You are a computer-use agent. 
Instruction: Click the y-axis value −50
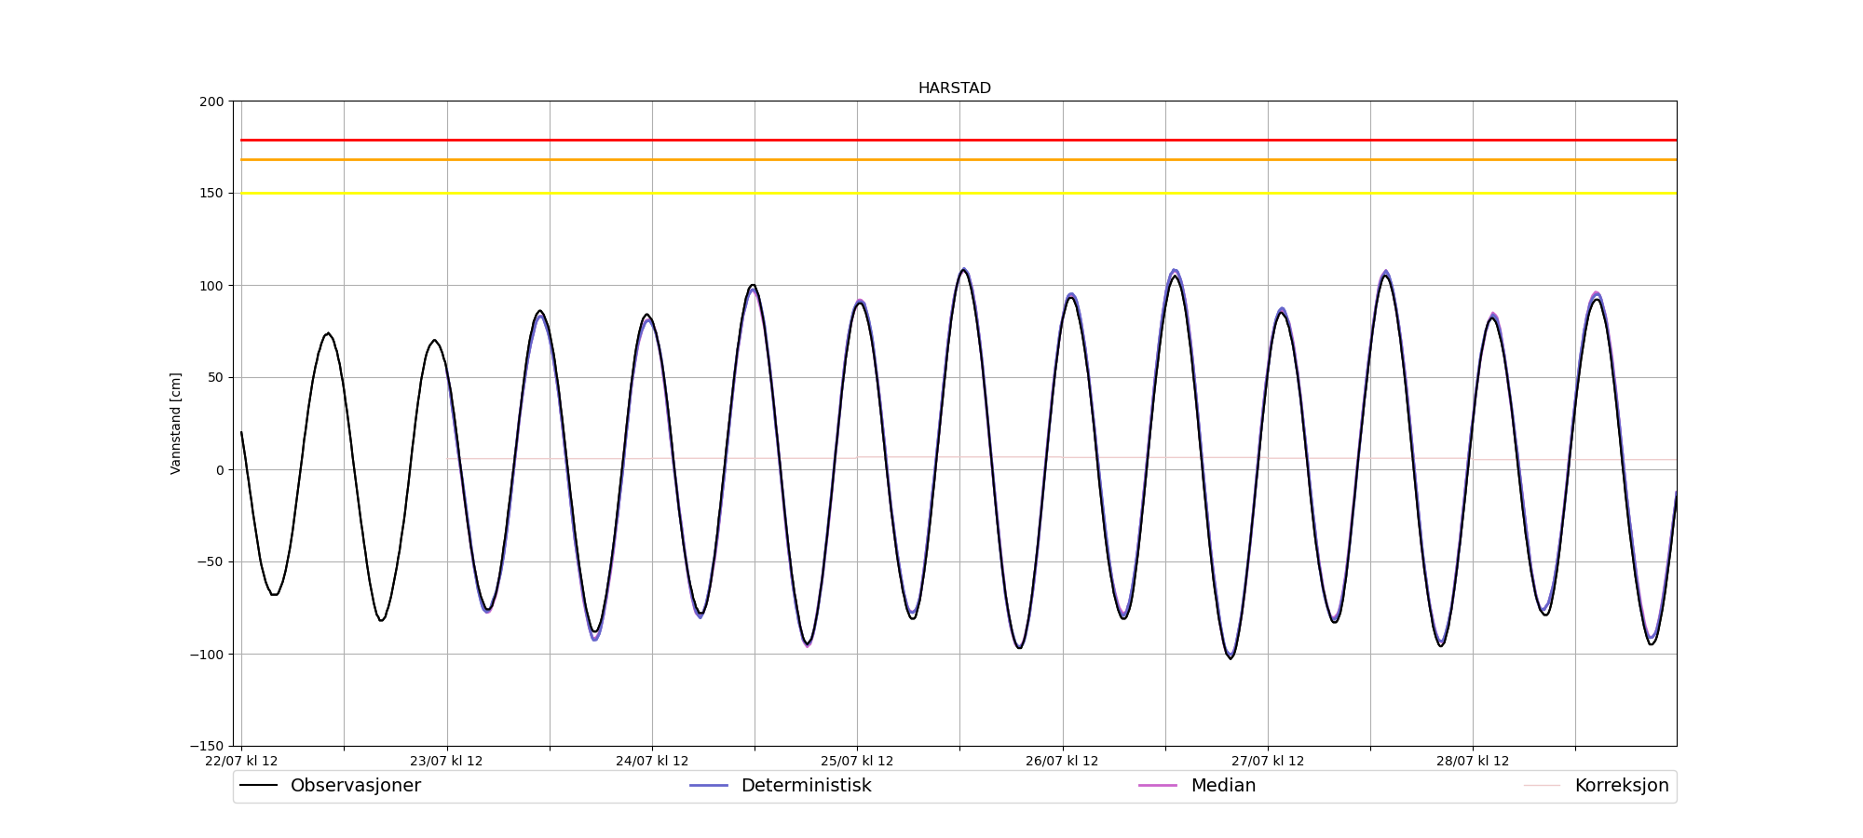click(211, 561)
